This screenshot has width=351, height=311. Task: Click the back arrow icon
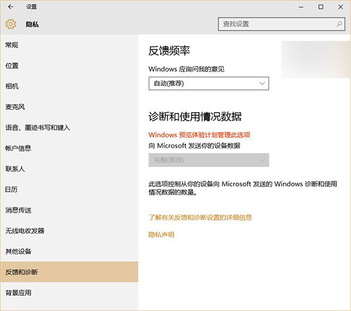coord(11,7)
